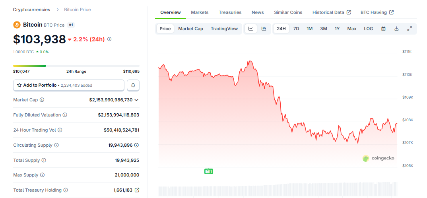Toggle LOG scale on chart
The width and height of the screenshot is (427, 198).
click(x=369, y=29)
